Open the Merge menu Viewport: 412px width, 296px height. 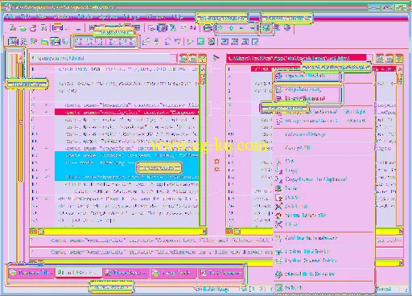point(131,17)
